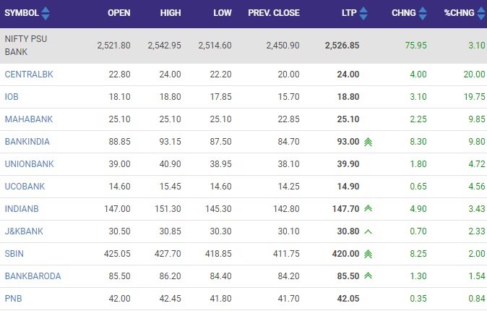Click the %CHNG column header label
Viewport: 487px width, 311px height.
[459, 13]
